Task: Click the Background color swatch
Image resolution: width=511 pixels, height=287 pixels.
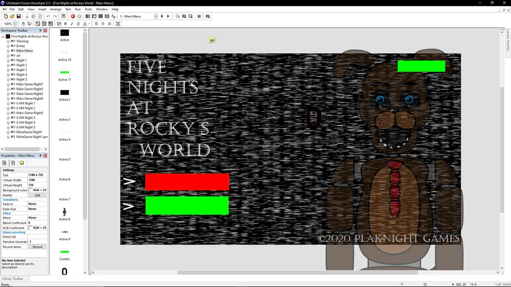Action: 31,190
